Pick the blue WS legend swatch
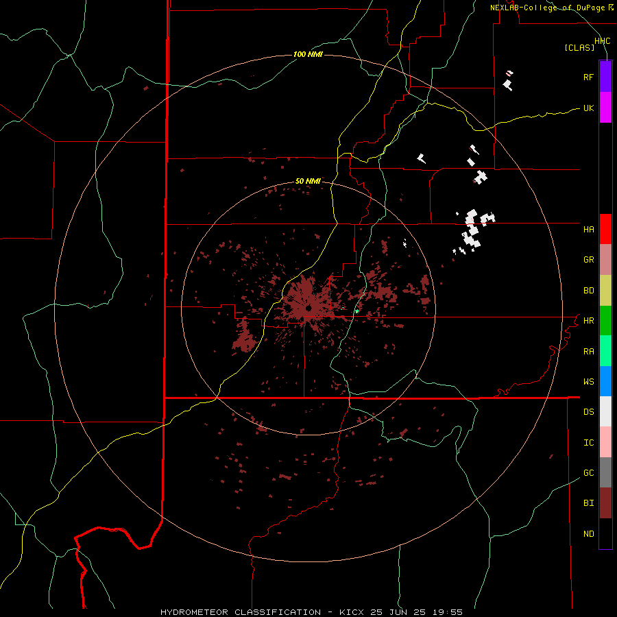Screen dimensions: 617x617 (x=605, y=381)
